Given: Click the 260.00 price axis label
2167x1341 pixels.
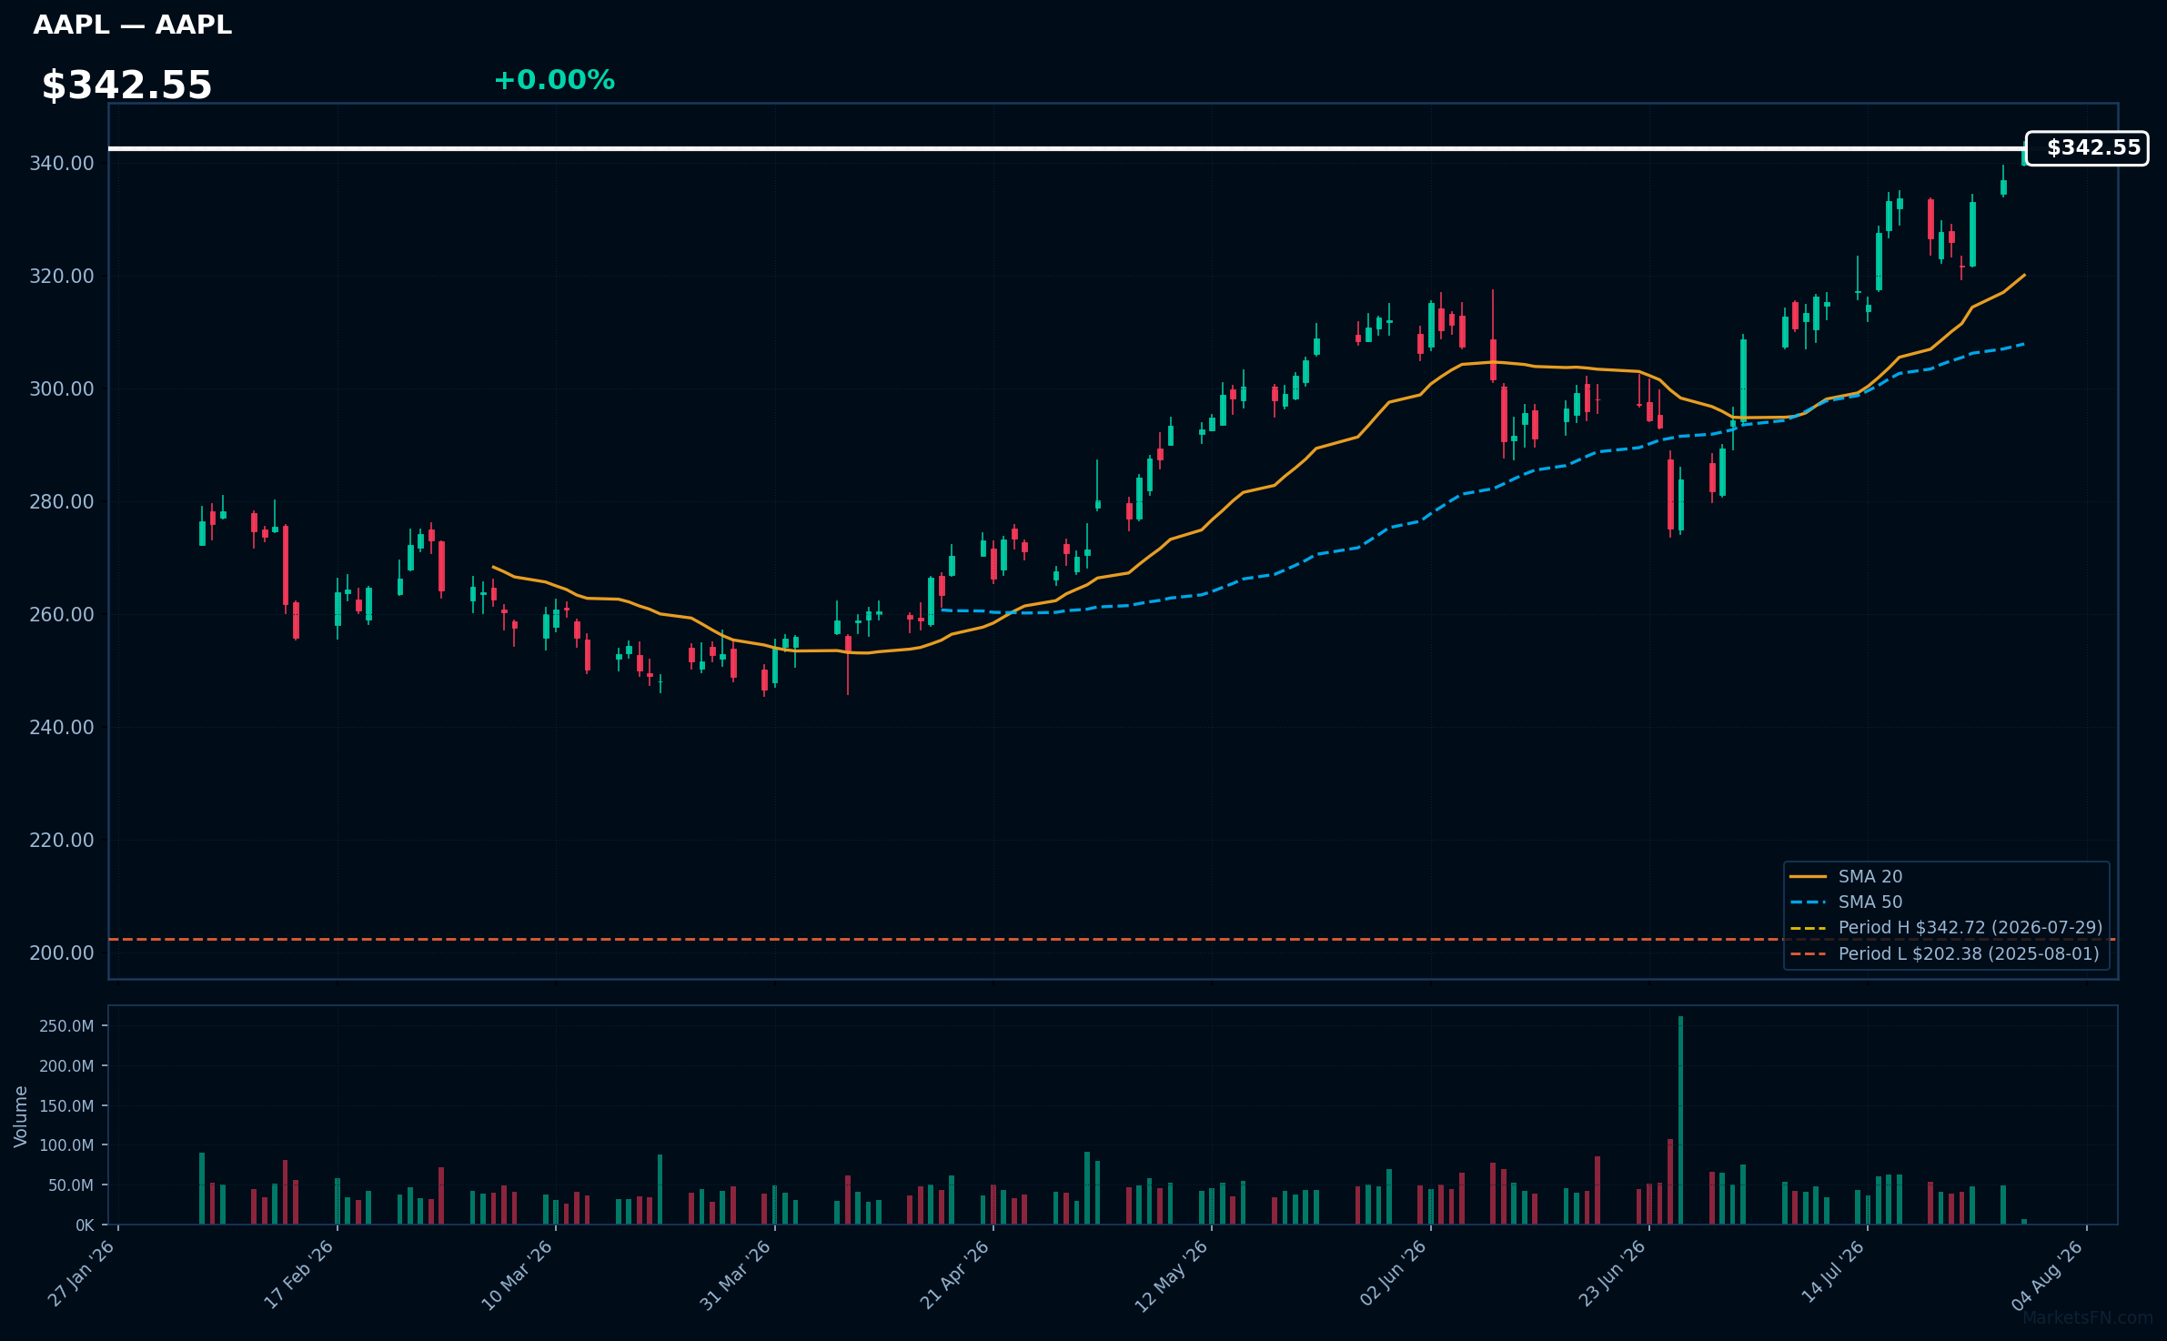Looking at the screenshot, I should click(x=62, y=615).
